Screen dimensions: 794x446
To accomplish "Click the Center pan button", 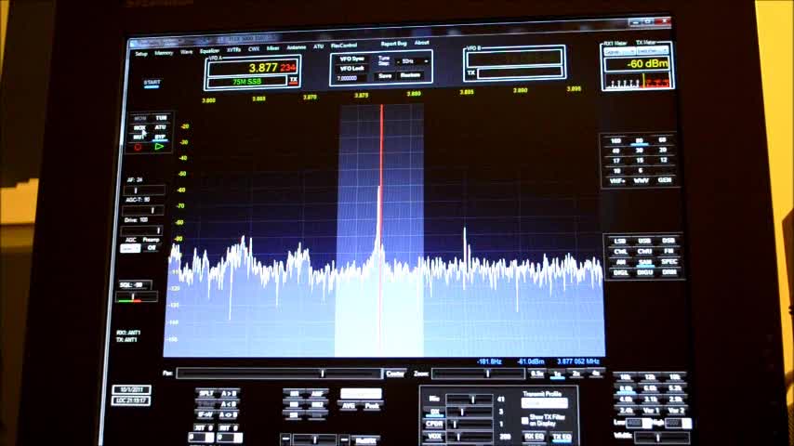I will click(395, 374).
